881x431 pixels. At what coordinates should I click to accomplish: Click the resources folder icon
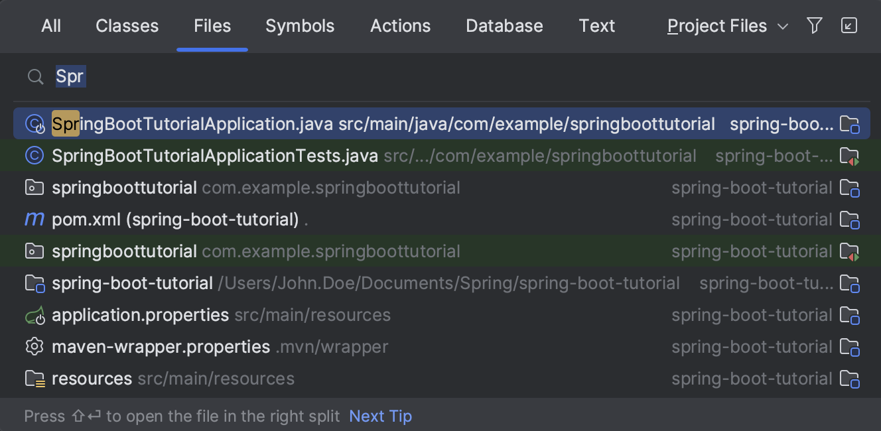pyautogui.click(x=34, y=378)
